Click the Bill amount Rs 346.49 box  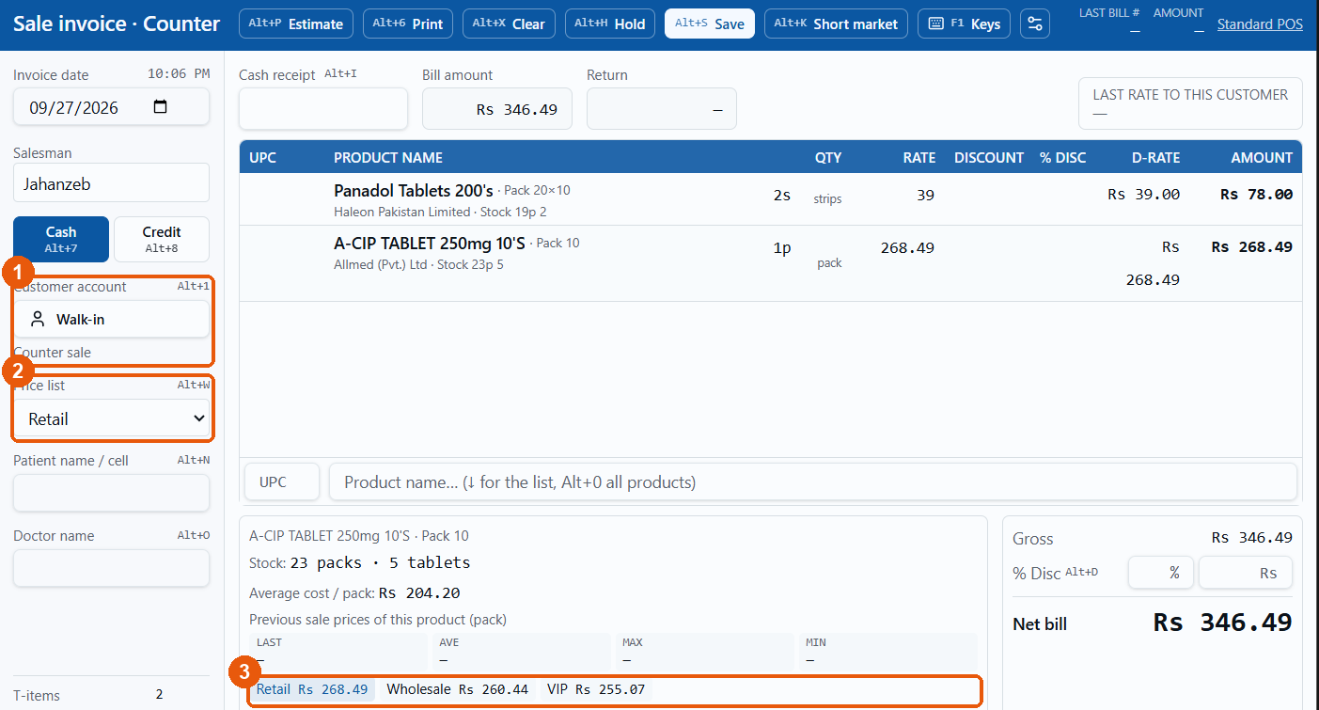pos(497,109)
